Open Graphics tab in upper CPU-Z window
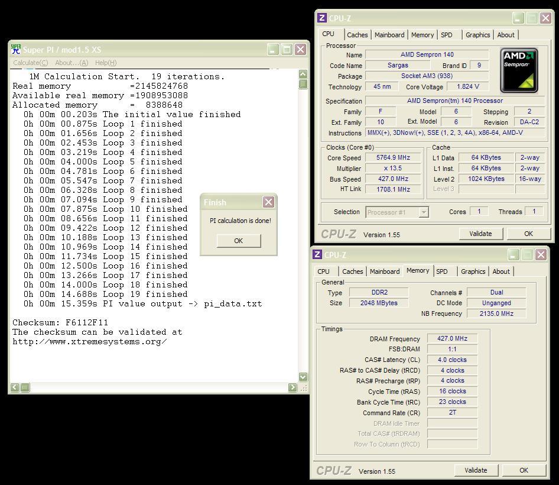 (477, 35)
